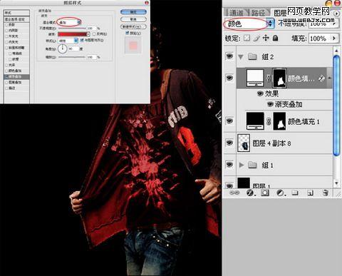Viewport: 342px width, 276px height.
Task: Lock all padlock icon
Action: (x=275, y=38)
